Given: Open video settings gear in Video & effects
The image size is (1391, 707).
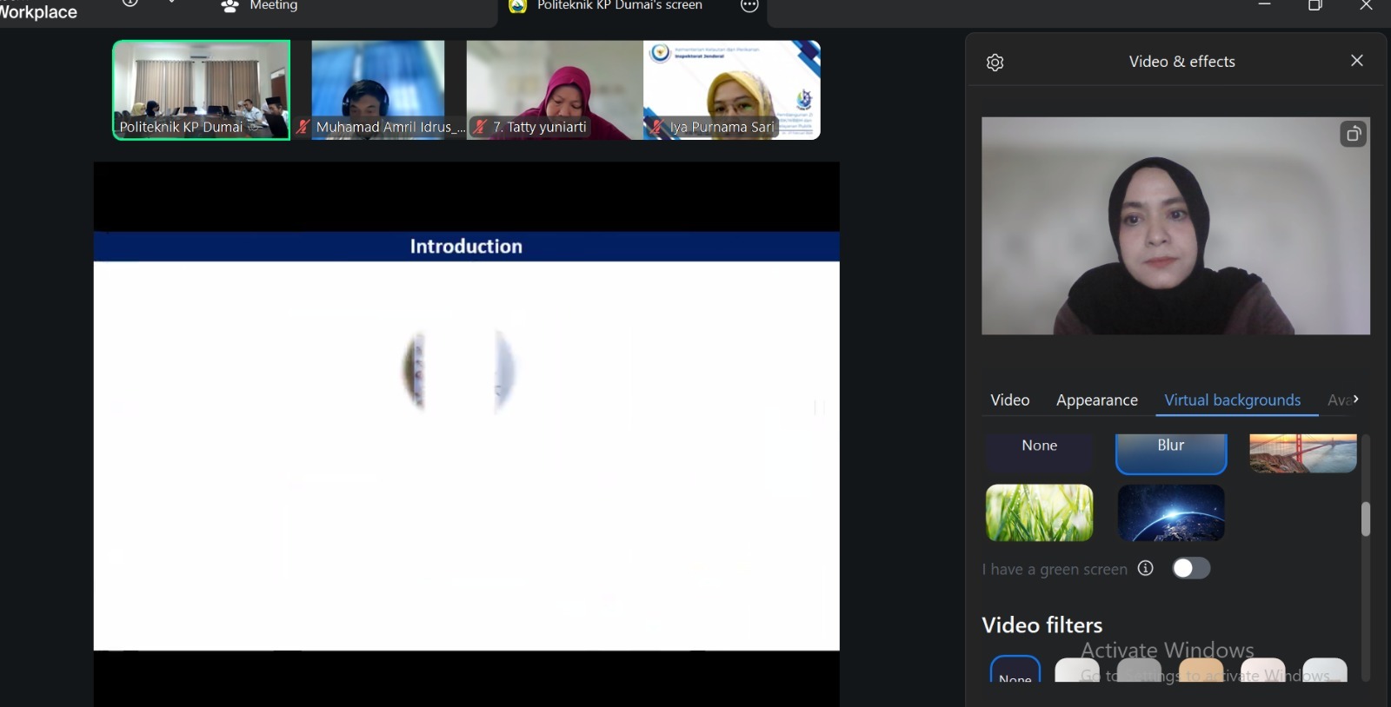Looking at the screenshot, I should pos(995,63).
